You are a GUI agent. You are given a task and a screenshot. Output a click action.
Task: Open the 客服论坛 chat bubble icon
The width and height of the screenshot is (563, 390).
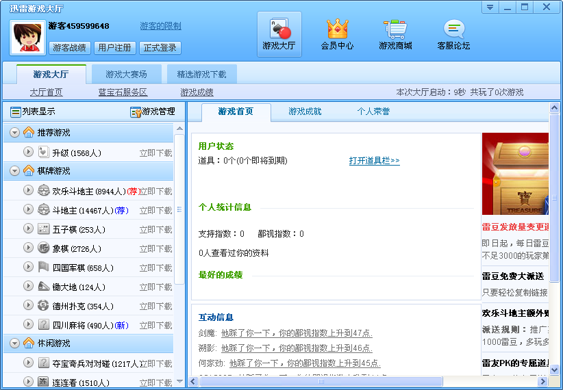coord(453,29)
